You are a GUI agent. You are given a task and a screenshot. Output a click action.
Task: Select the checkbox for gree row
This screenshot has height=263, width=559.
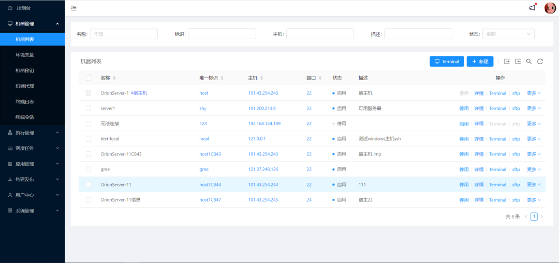tap(89, 169)
